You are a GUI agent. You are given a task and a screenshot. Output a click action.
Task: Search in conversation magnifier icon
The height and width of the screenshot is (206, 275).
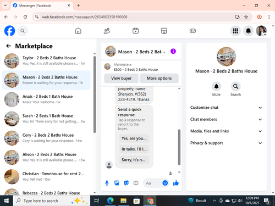tap(235, 86)
